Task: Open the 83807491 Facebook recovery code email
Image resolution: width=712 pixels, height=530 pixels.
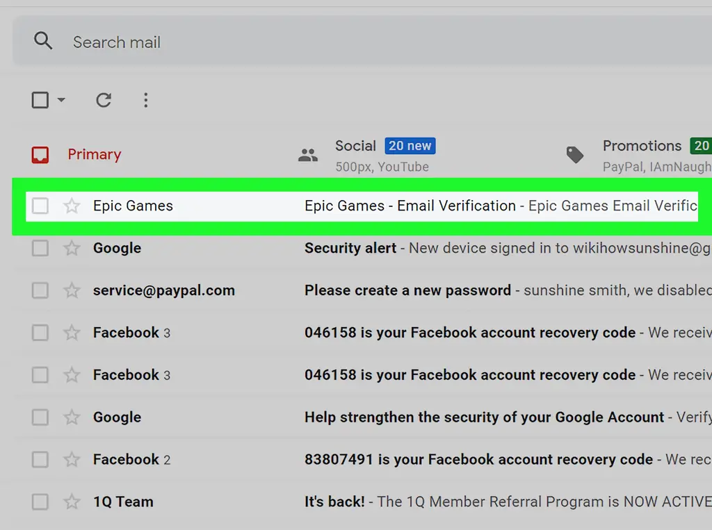Action: pos(362,459)
